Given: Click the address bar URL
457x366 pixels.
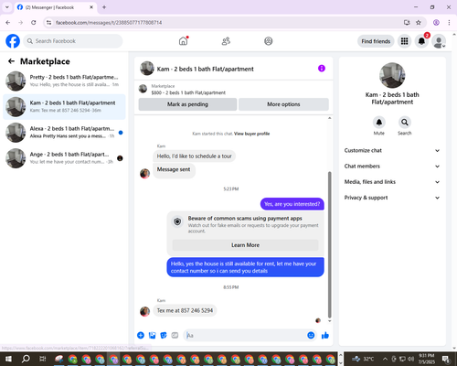Looking at the screenshot, I should (x=109, y=23).
